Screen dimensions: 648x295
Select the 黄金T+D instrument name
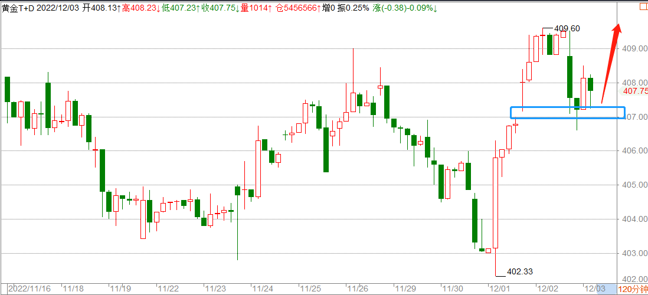(18, 9)
